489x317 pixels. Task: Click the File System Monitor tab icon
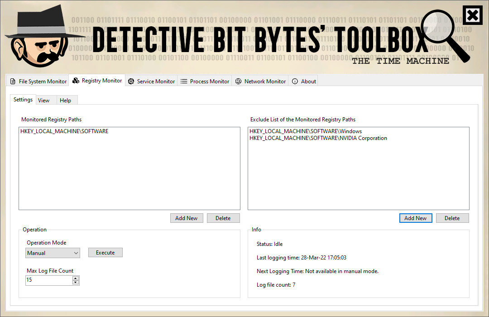(x=13, y=82)
